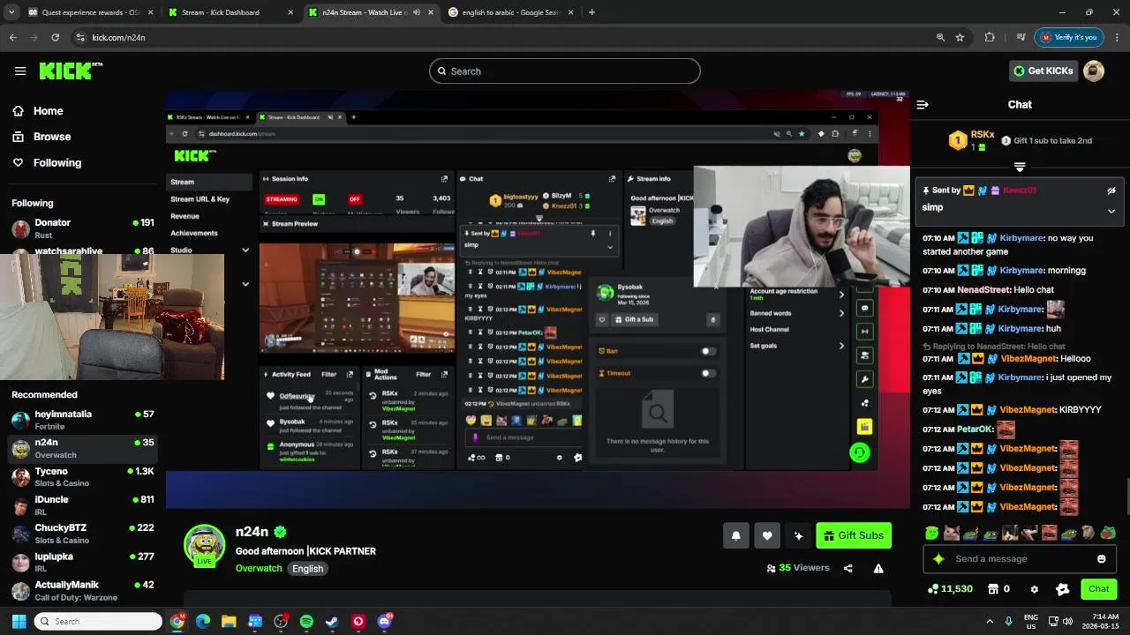Collapse the chat panel with the arrow icon

(923, 104)
